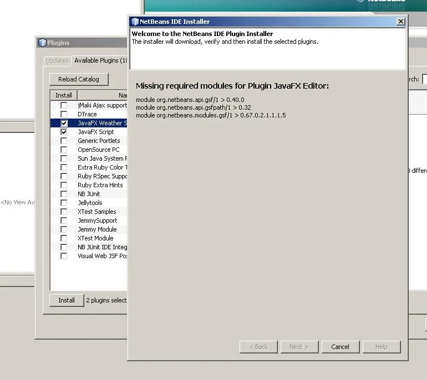Select the DTrace row text
Viewport: 427px width, 380px height.
pyautogui.click(x=87, y=114)
